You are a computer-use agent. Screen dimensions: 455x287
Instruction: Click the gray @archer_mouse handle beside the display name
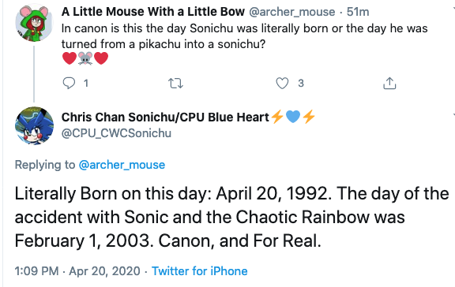pos(292,12)
